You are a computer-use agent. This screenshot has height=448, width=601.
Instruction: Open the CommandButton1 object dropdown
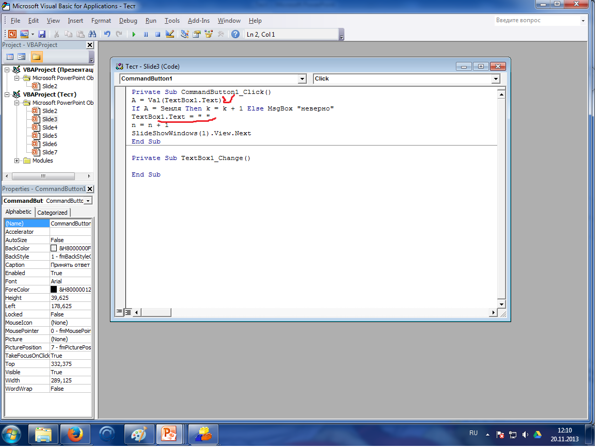(302, 78)
